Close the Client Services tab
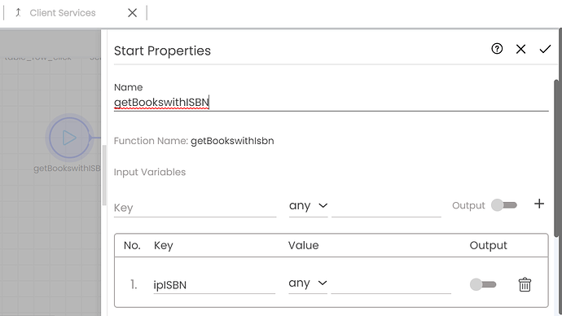The height and width of the screenshot is (316, 562). point(132,13)
